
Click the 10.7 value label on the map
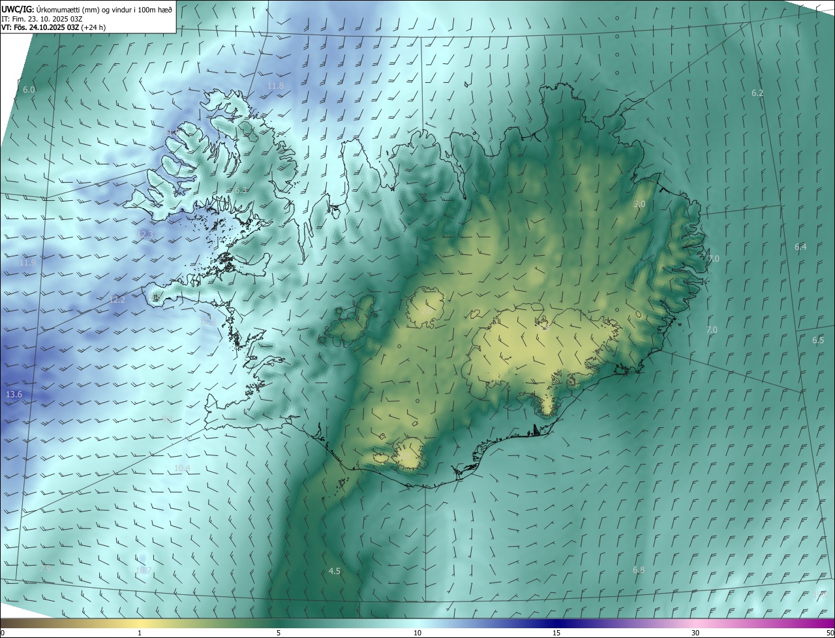point(143,571)
